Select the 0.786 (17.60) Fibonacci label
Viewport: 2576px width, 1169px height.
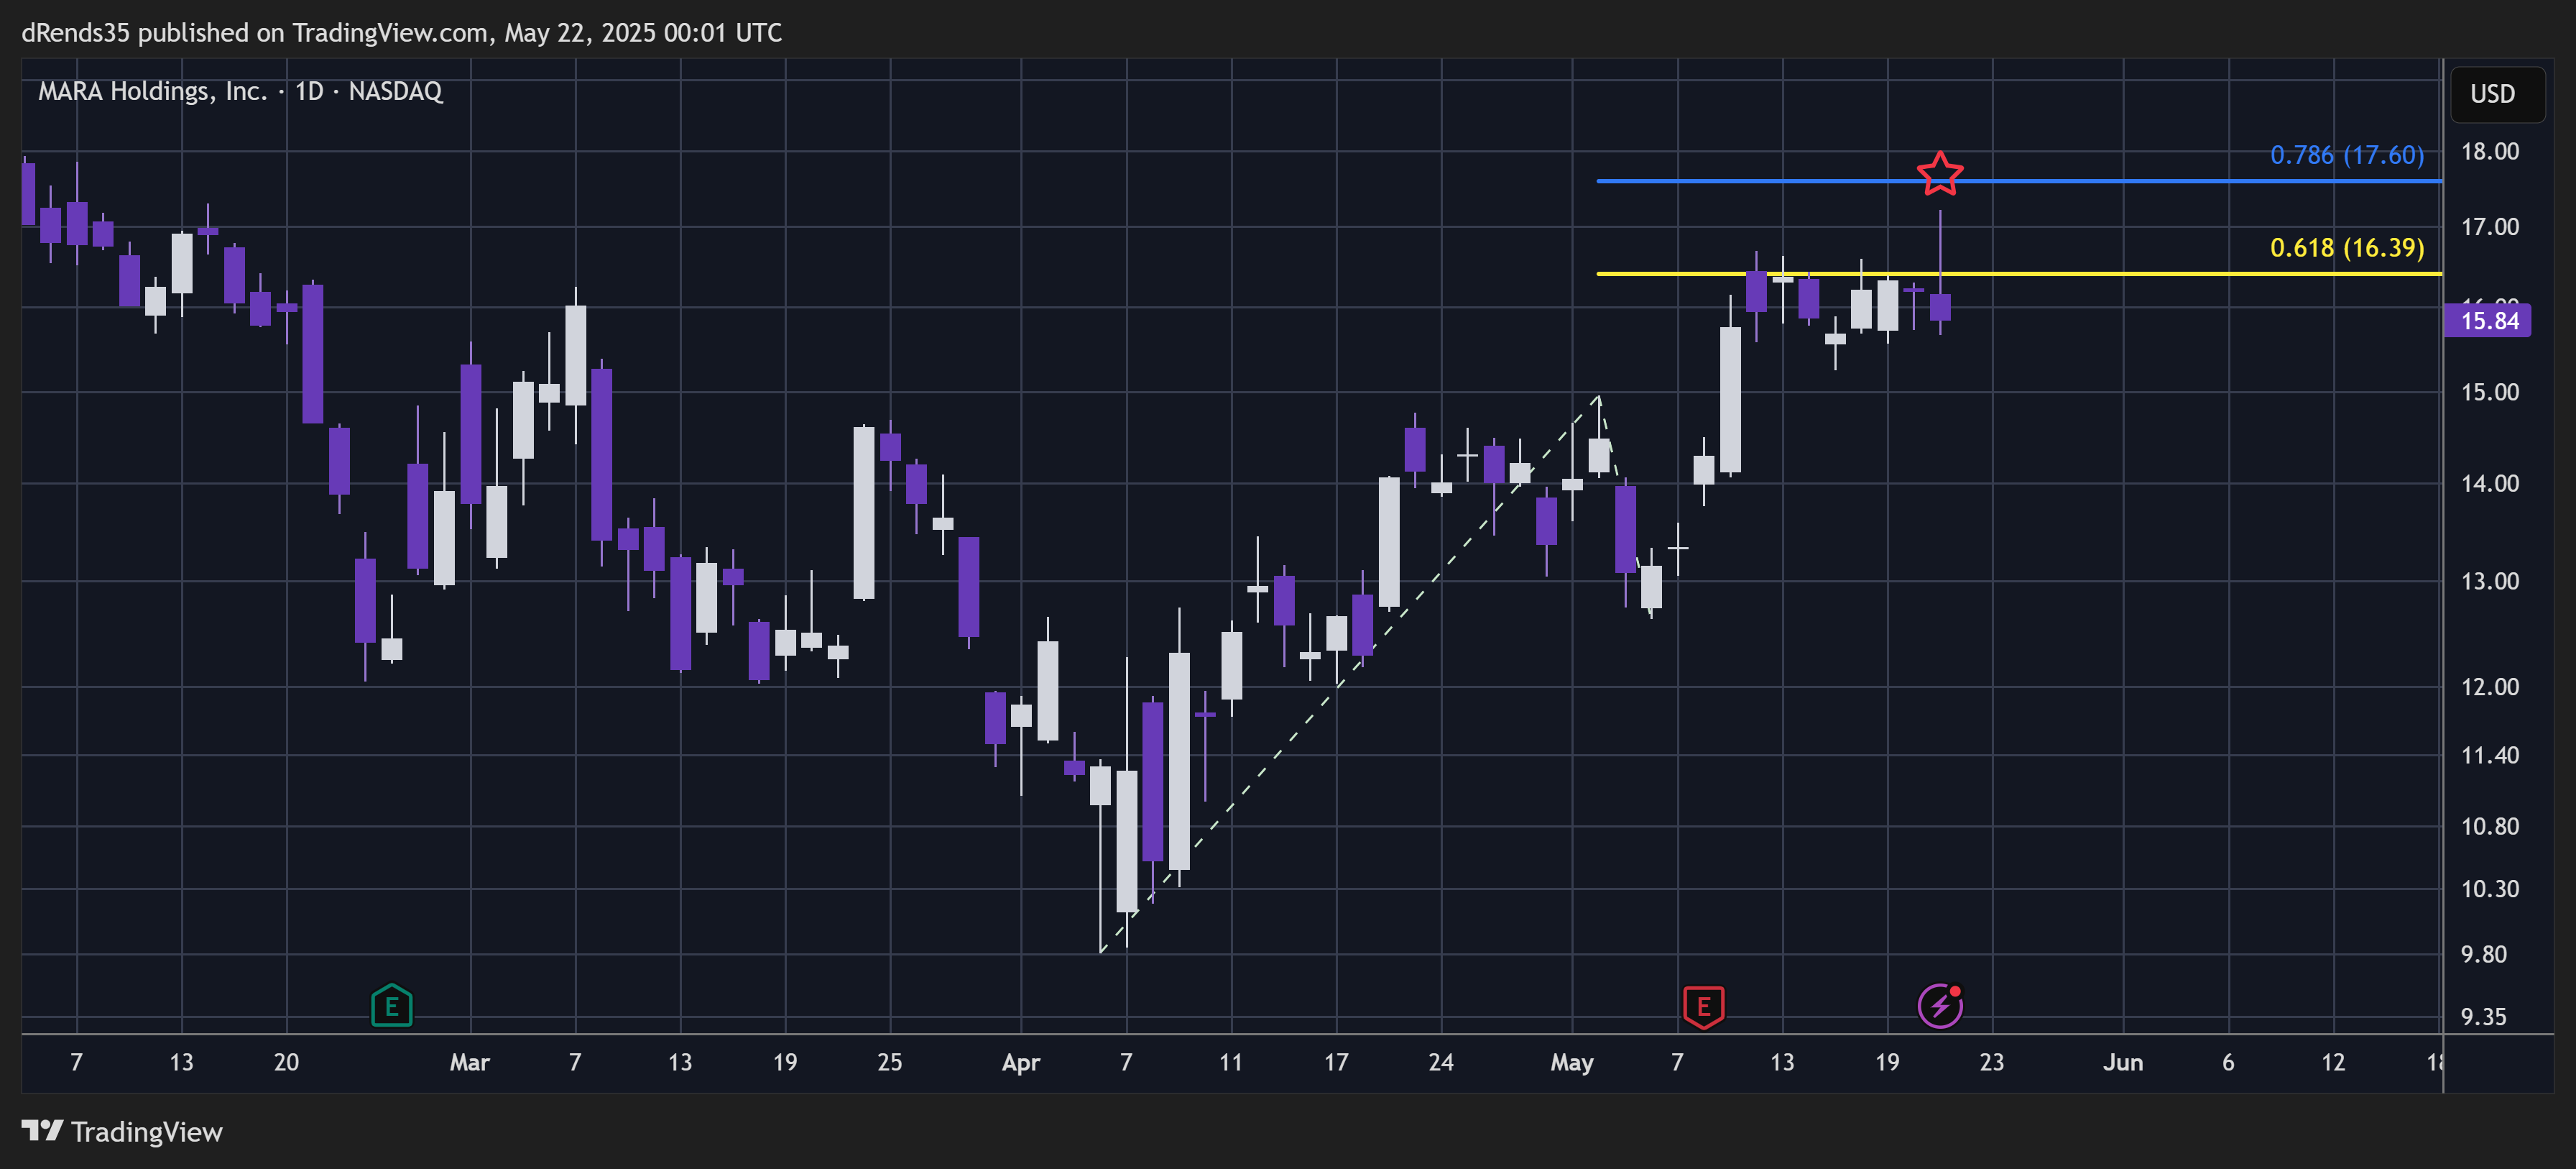coord(2346,155)
